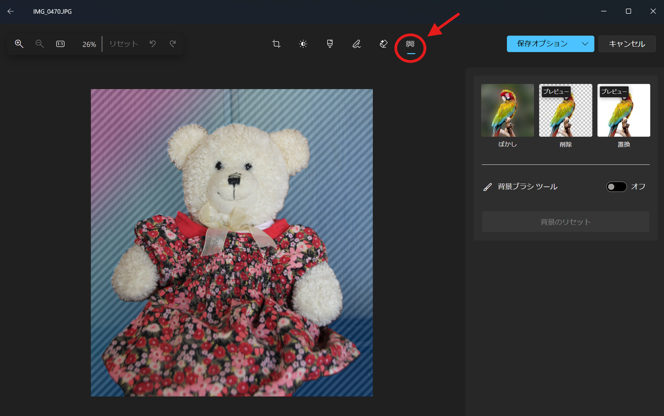Expand the 保存オプション dropdown arrow

point(585,44)
